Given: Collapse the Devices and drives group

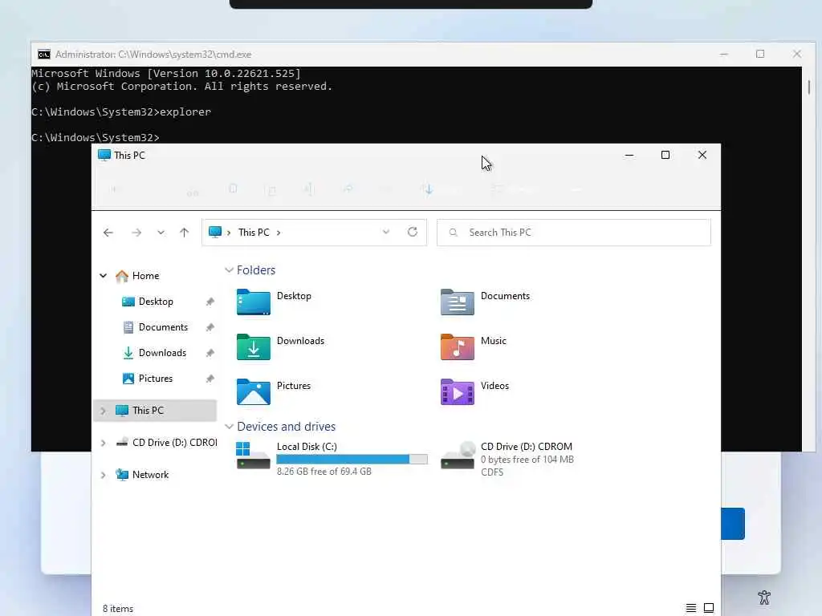Looking at the screenshot, I should 229,427.
